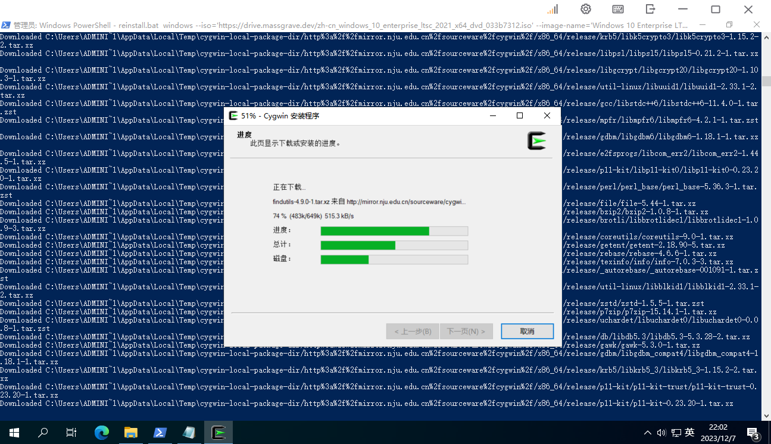Click the 取消 button in Cygwin setup
Image resolution: width=771 pixels, height=444 pixels.
pos(527,332)
